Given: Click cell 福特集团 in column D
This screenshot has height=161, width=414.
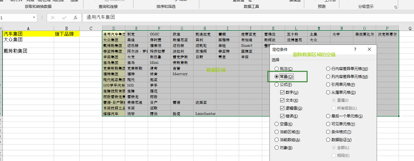Looking at the screenshot, I should [x=114, y=74].
